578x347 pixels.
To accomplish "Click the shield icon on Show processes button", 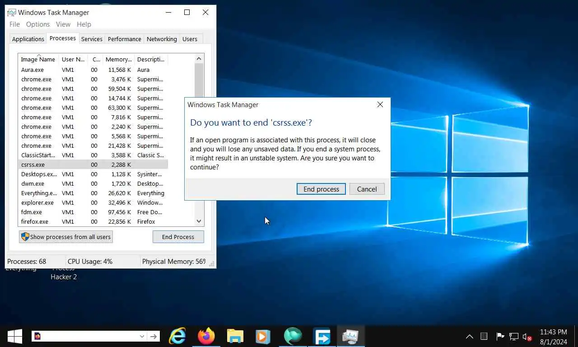I will pos(25,237).
